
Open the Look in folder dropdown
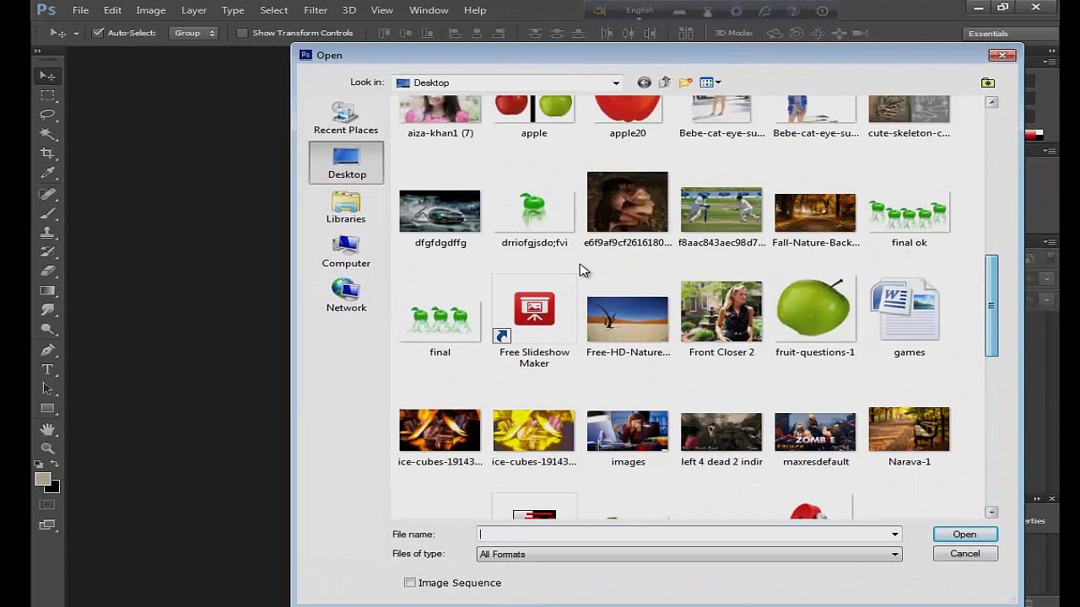616,83
